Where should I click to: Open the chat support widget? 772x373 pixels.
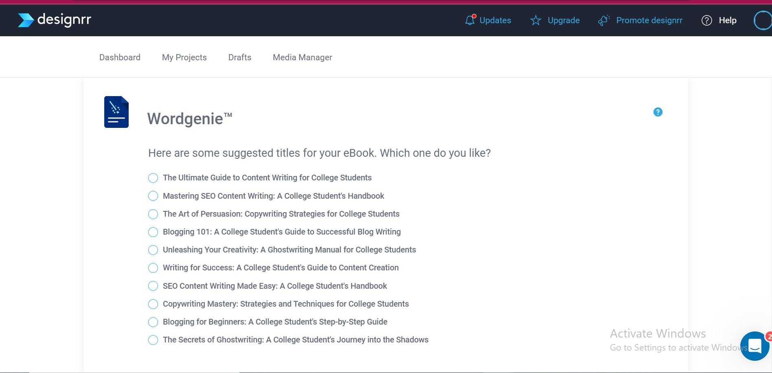click(754, 347)
